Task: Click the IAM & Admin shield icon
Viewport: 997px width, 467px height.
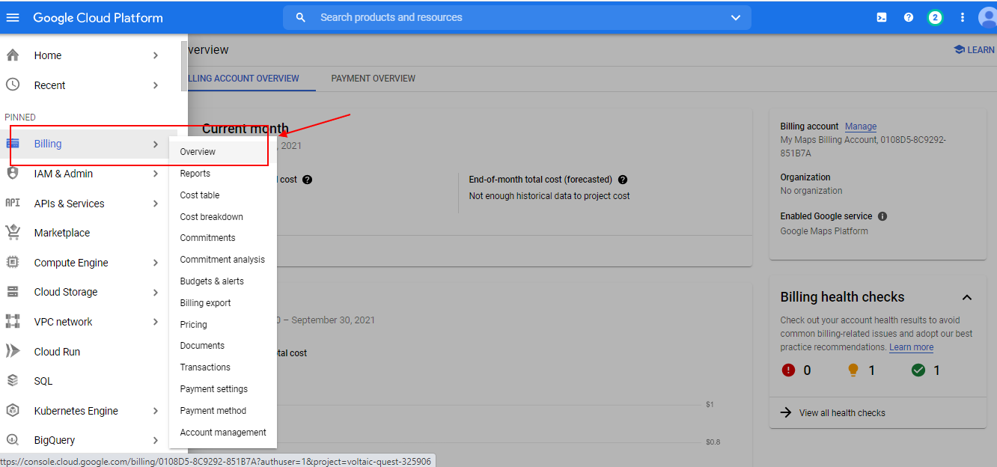Action: [13, 174]
